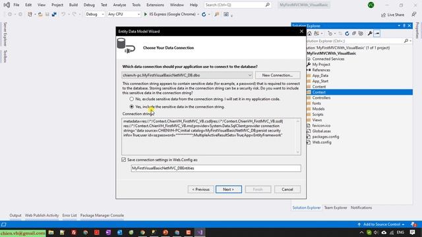Click the Find in Files toolbar icon
422x237 pixels.
217,14
